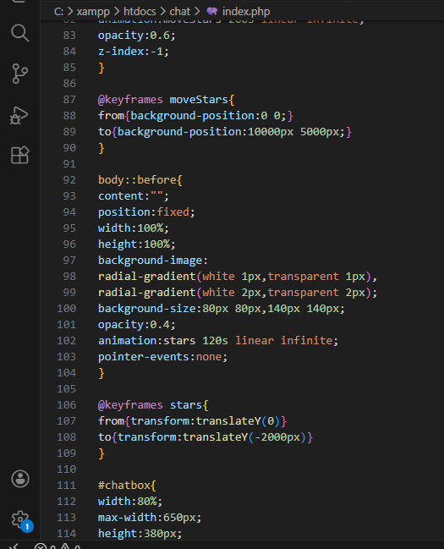Place cursor on 'from{background-position:0 0;}' line

coord(195,116)
